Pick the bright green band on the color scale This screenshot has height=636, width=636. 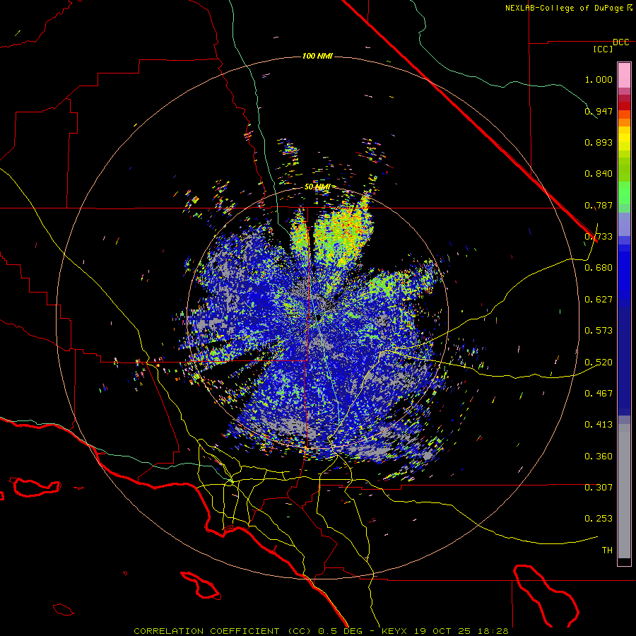624,193
